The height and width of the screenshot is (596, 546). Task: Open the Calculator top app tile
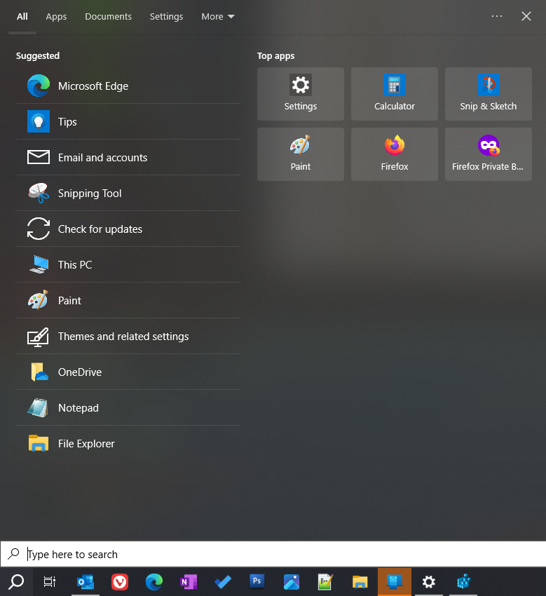pos(394,94)
